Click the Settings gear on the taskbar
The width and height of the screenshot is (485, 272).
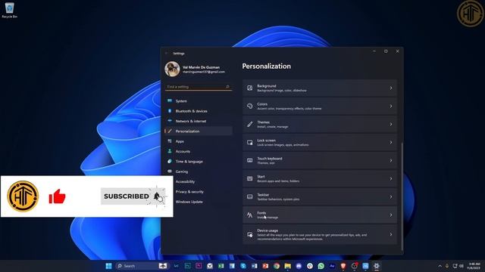click(x=376, y=266)
